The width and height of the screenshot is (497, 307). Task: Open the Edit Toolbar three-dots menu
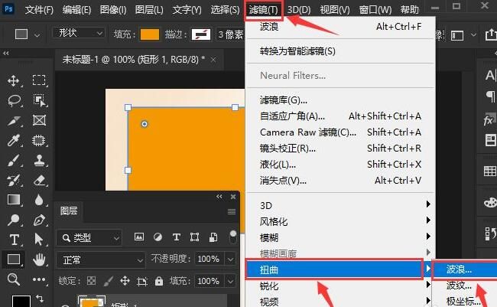(x=39, y=279)
